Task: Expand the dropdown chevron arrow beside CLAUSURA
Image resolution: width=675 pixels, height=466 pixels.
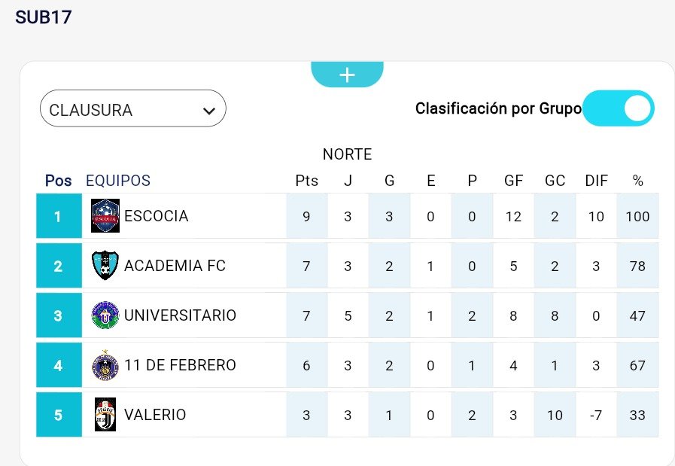Action: point(209,111)
